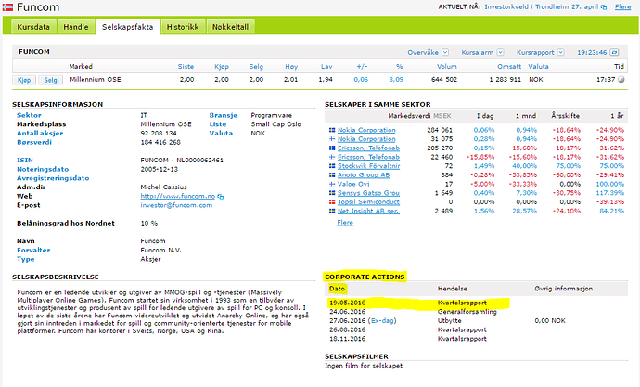Sort by the Volum column header
The width and height of the screenshot is (640, 387).
[x=447, y=67]
